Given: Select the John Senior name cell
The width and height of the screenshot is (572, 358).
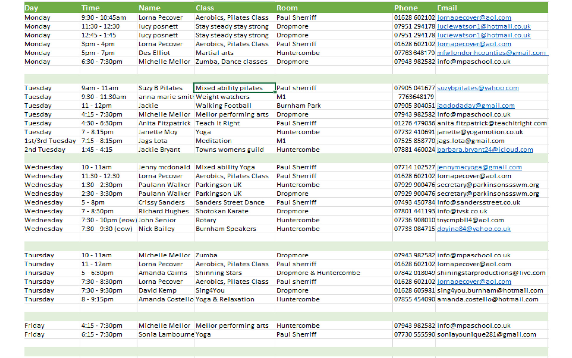Looking at the screenshot, I should (x=165, y=220).
